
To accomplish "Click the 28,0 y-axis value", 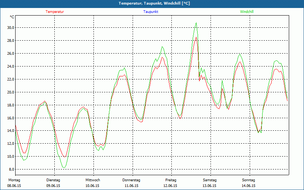I will 11,41.
